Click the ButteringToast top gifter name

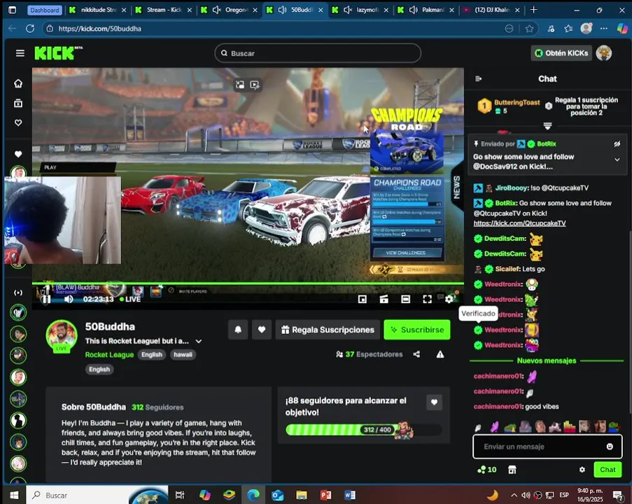click(x=517, y=102)
